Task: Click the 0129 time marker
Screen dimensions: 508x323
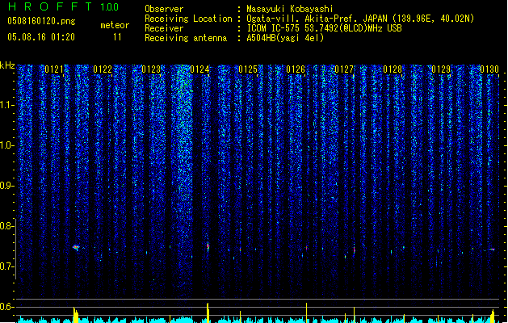Action: click(441, 69)
